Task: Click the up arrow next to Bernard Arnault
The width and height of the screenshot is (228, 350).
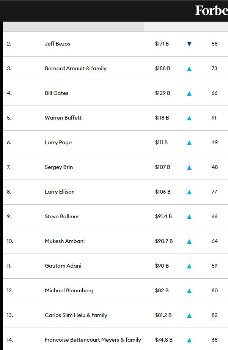Action: pyautogui.click(x=189, y=69)
